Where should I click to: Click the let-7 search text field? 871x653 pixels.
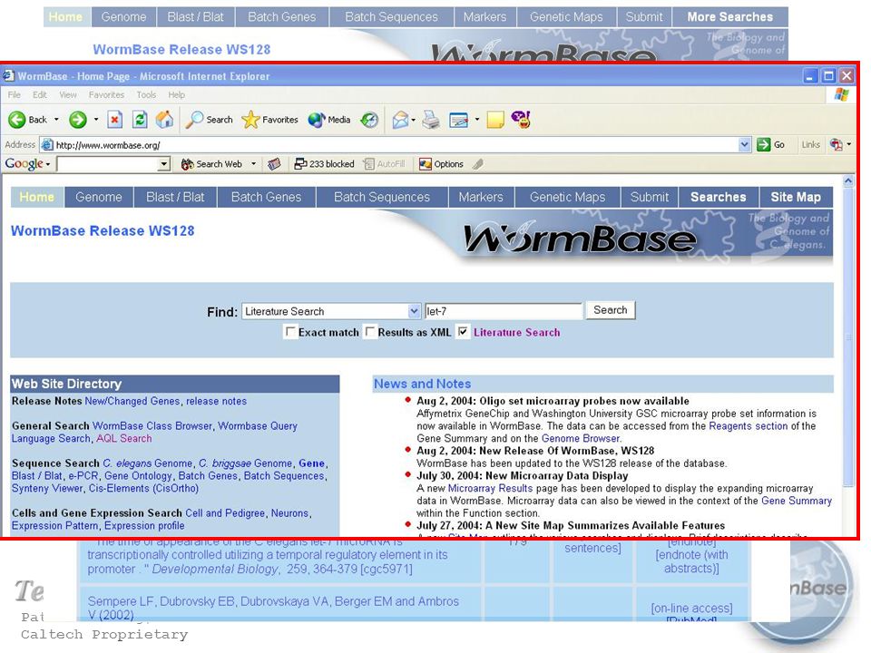pyautogui.click(x=504, y=311)
